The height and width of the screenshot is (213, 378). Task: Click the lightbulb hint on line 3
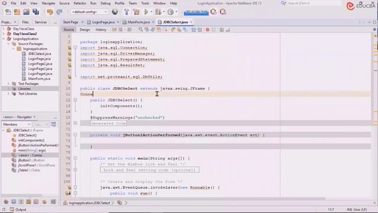[70, 48]
